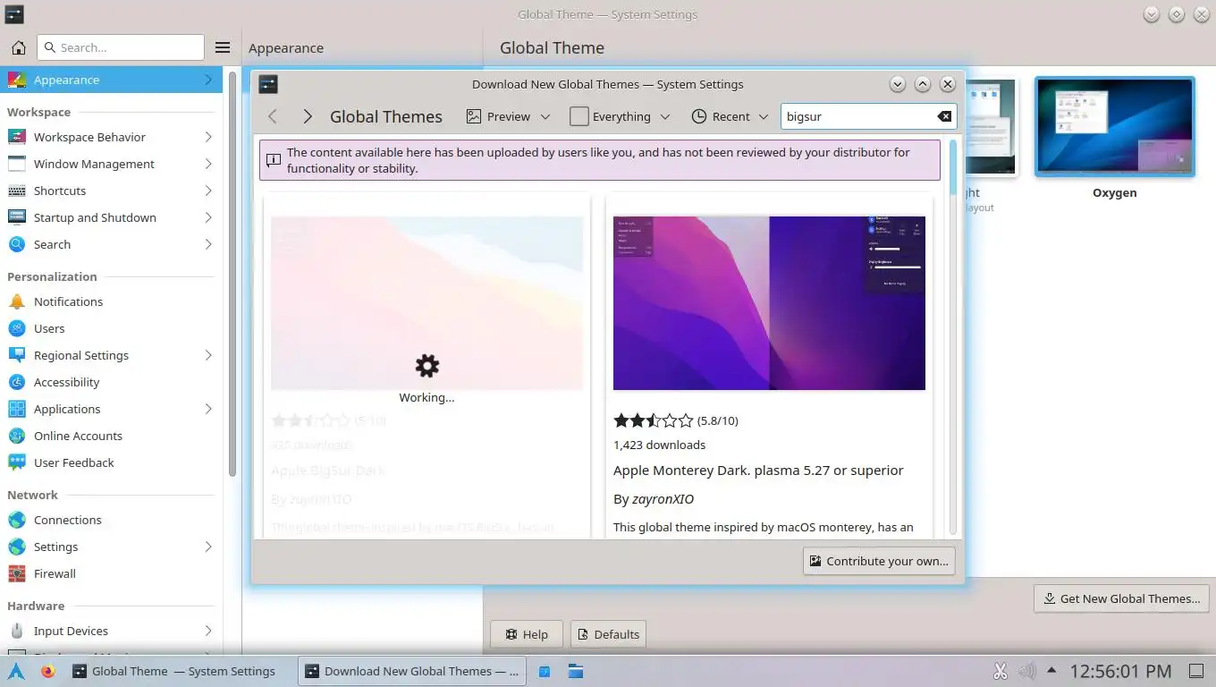
Task: Click the Monterey theme star rating
Action: [653, 420]
